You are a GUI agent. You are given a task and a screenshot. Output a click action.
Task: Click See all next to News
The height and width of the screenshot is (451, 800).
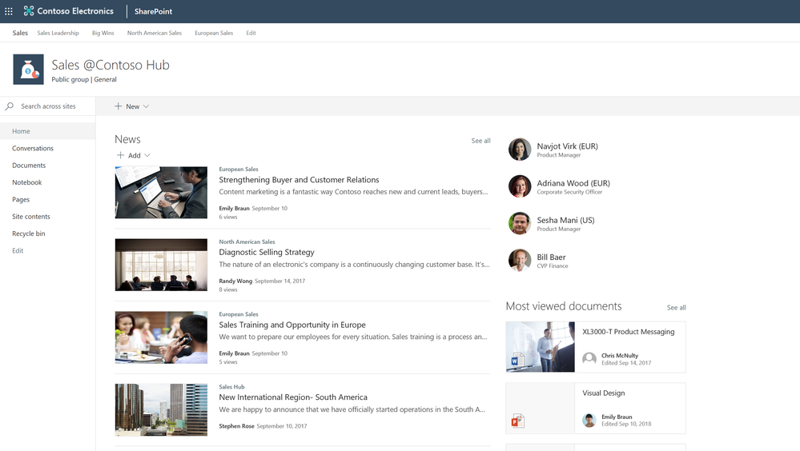pos(480,141)
